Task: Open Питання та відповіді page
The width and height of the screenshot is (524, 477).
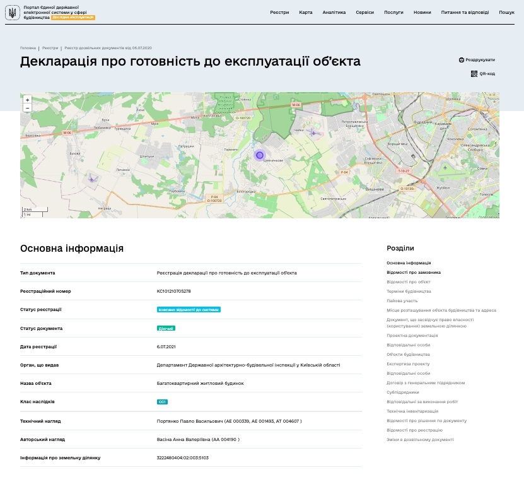Action: coord(465,13)
